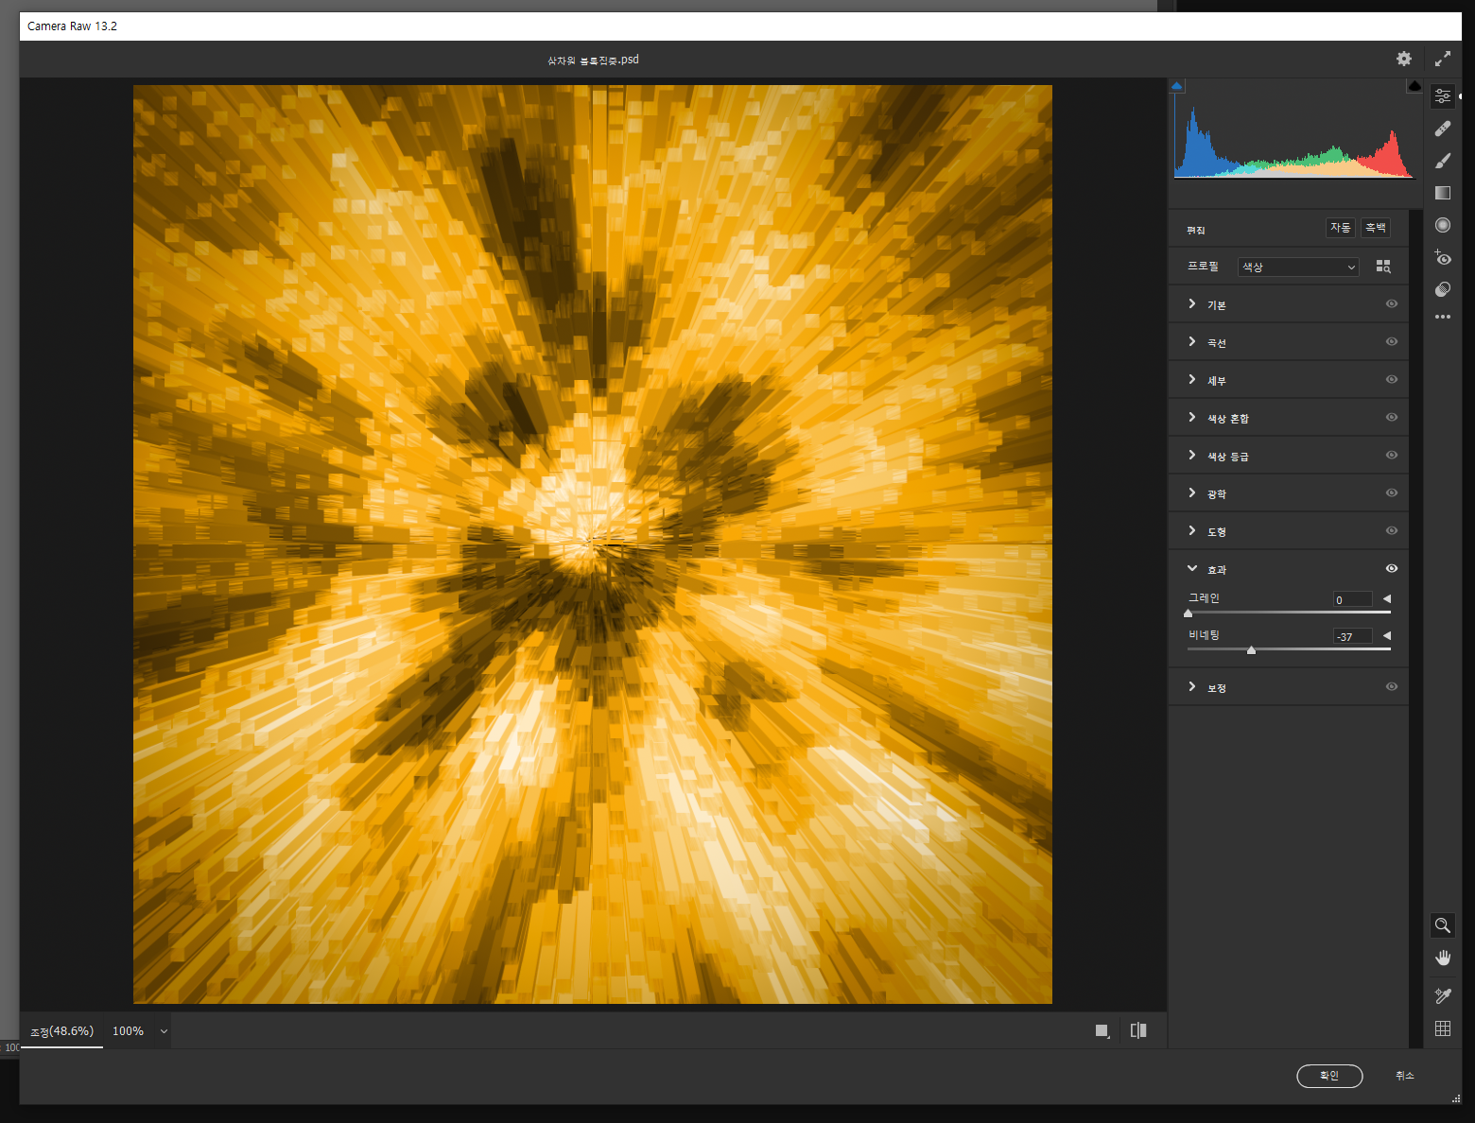Screen dimensions: 1475x1123
Task: Click the 그레인 slider track
Action: tap(1289, 613)
